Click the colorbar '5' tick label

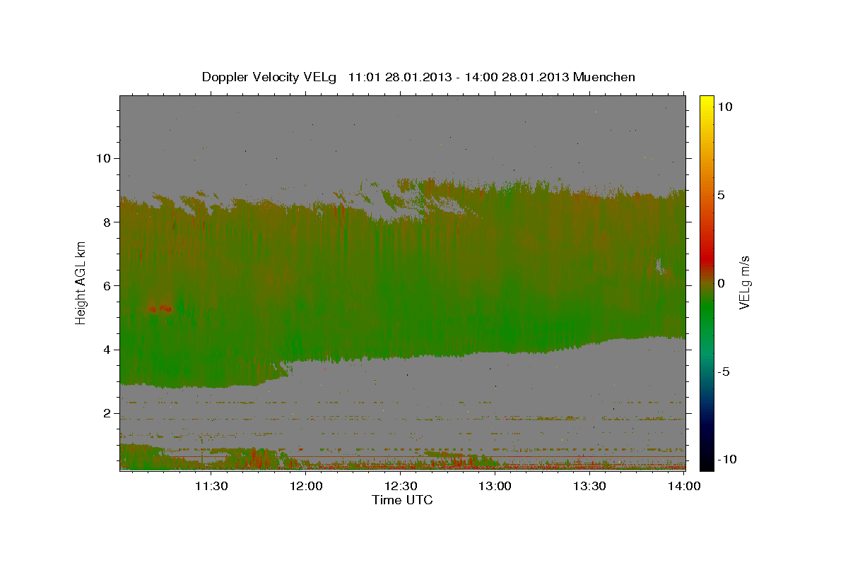[721, 195]
